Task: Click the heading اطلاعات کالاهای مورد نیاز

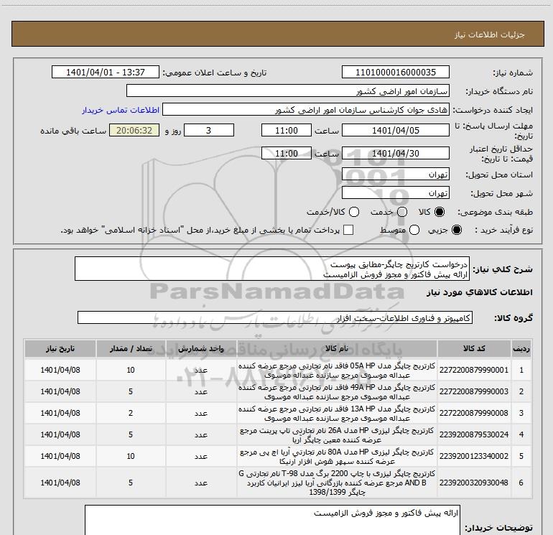Action: (479, 292)
